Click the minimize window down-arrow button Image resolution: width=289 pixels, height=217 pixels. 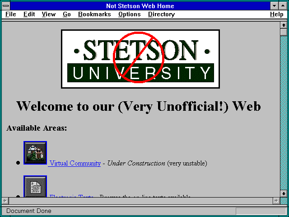pos(274,6)
